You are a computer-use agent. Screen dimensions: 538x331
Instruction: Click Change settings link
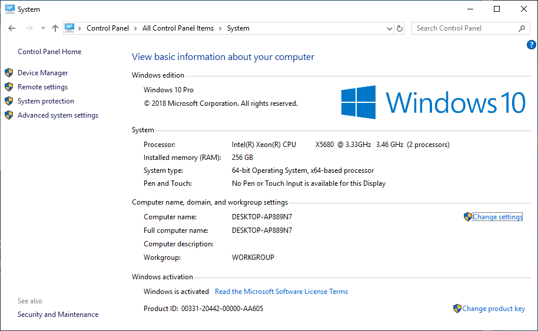(x=497, y=217)
